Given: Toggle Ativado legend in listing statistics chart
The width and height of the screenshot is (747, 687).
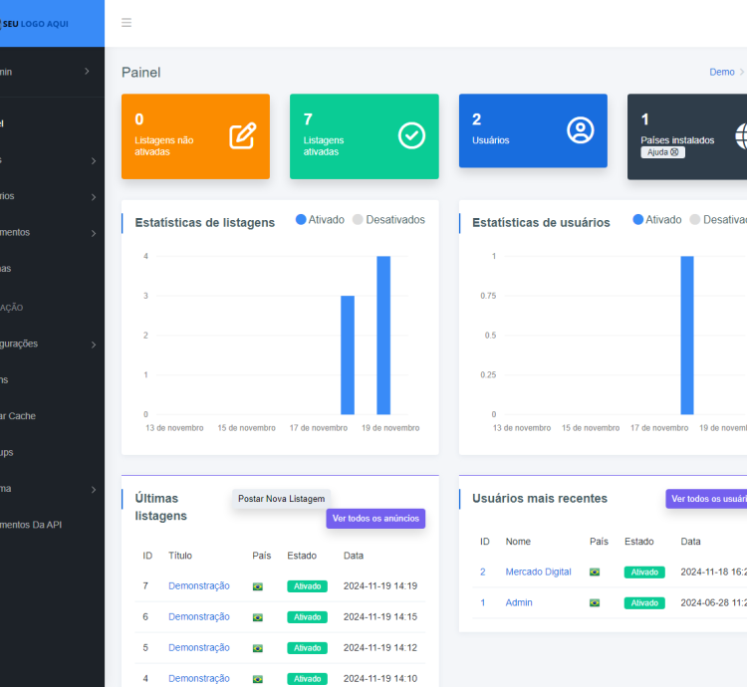Looking at the screenshot, I should coord(320,220).
